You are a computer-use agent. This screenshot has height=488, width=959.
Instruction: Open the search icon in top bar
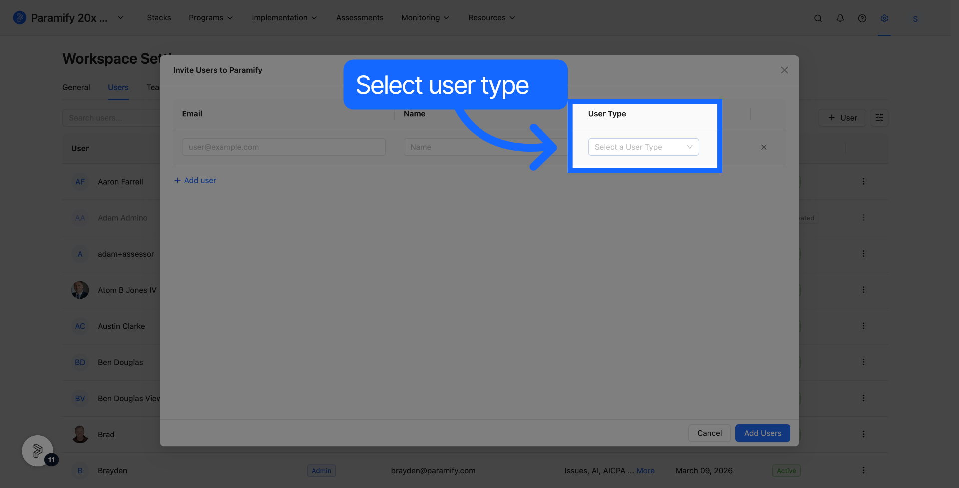pos(818,18)
